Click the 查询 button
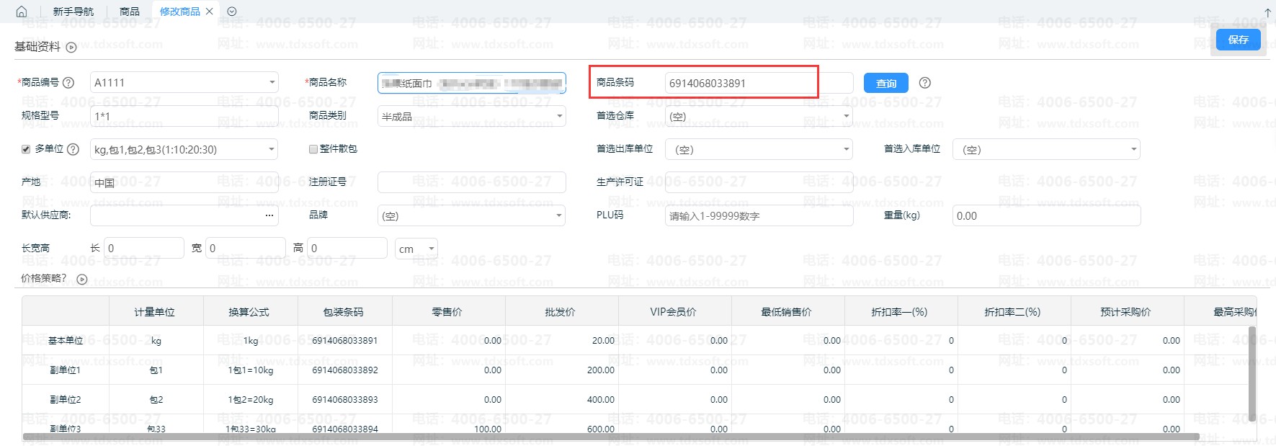The image size is (1276, 446). (x=885, y=84)
